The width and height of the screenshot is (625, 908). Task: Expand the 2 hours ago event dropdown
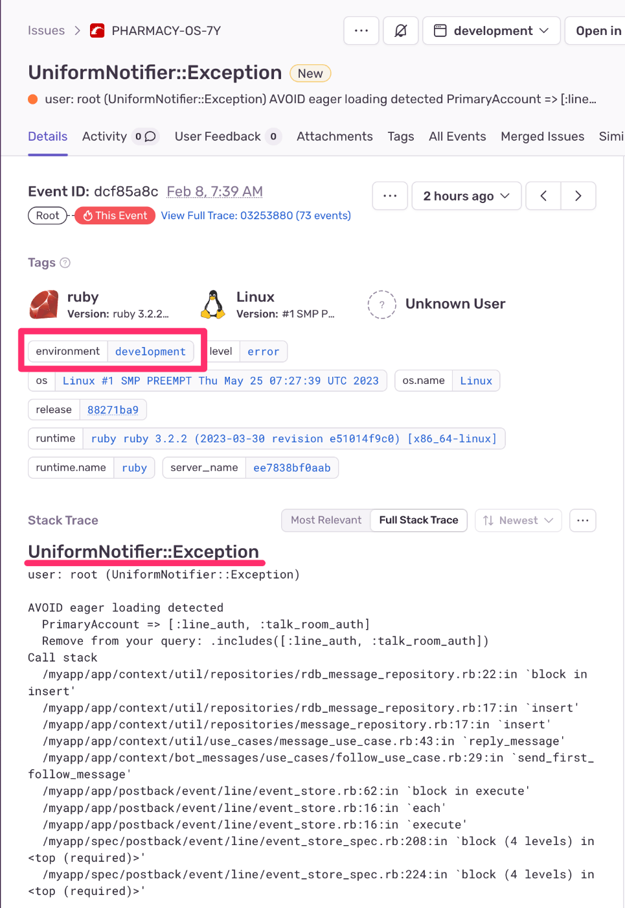466,196
